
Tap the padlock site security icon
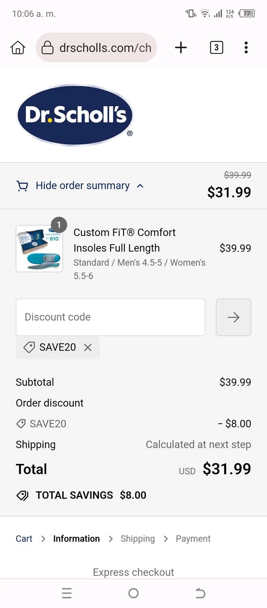click(x=47, y=48)
